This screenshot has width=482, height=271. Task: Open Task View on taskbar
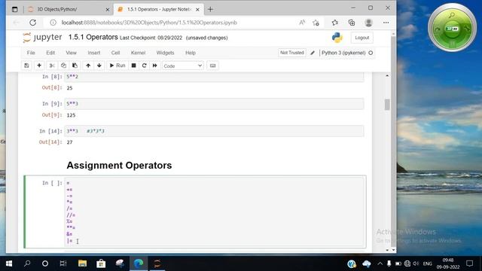point(63,263)
